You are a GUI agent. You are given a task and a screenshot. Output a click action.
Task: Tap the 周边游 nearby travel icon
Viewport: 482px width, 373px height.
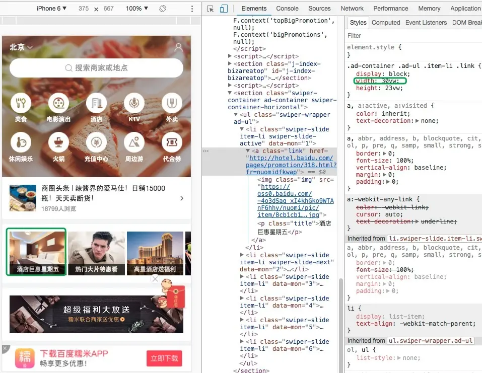click(134, 142)
